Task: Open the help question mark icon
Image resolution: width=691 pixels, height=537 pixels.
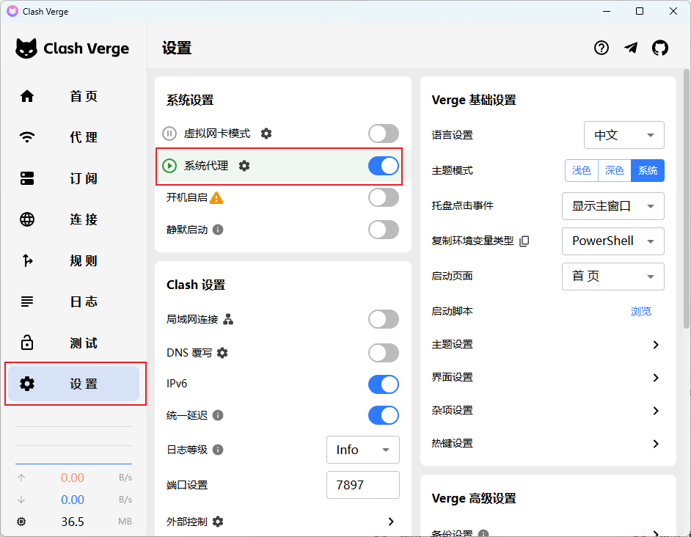Action: click(x=602, y=48)
